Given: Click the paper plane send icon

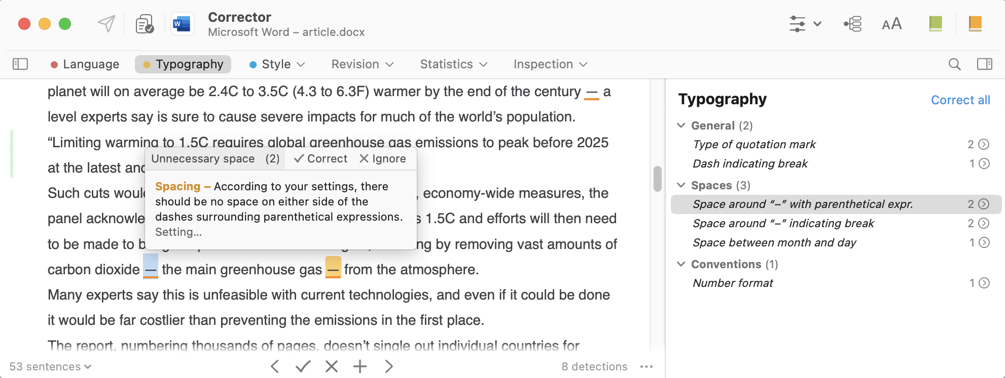Looking at the screenshot, I should (x=106, y=24).
